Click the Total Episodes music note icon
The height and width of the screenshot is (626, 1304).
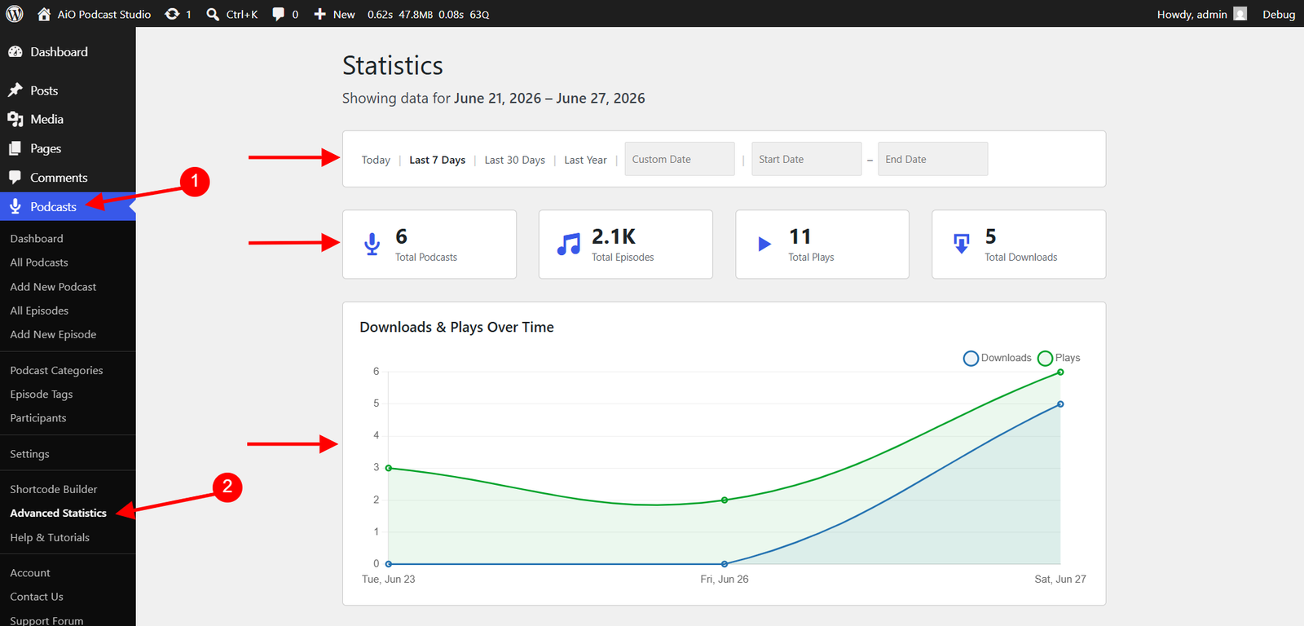pyautogui.click(x=569, y=245)
